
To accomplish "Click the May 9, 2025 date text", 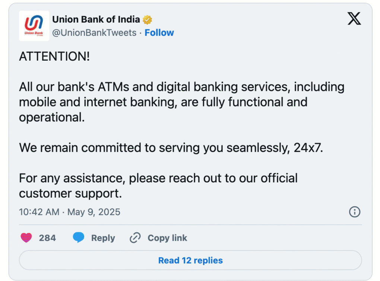I will pyautogui.click(x=94, y=212).
